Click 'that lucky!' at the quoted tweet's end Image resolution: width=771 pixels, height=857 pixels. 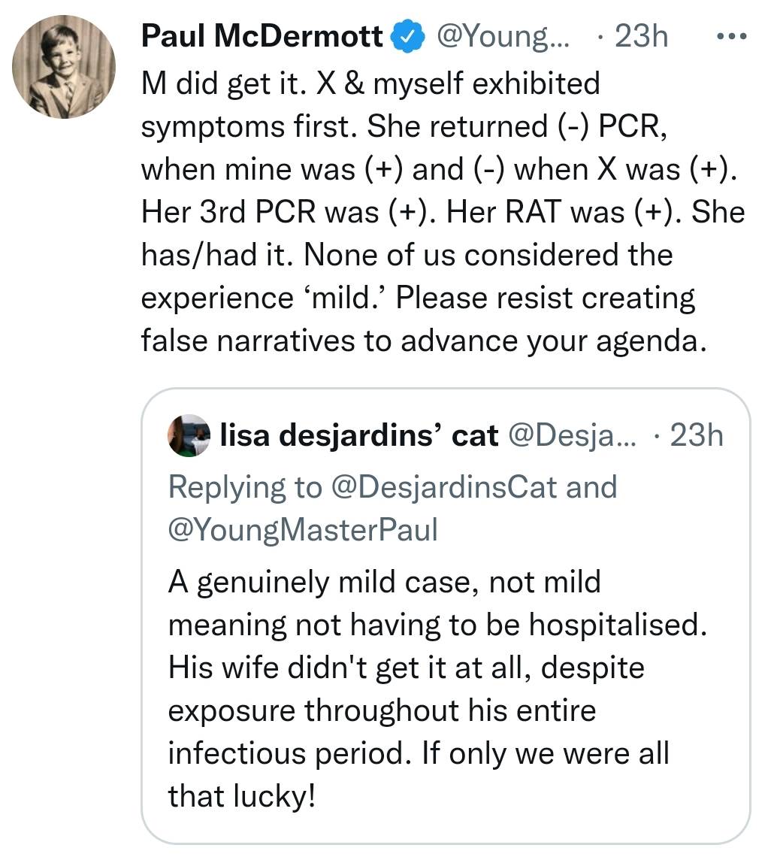pos(241,795)
